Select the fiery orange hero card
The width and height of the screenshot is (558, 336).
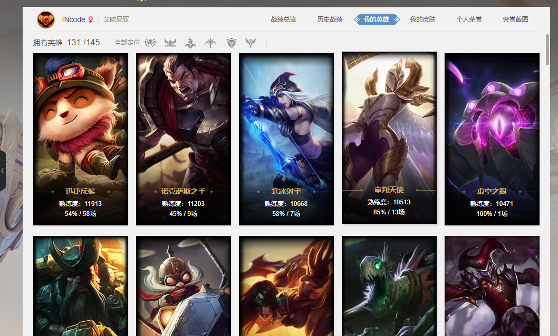286,286
